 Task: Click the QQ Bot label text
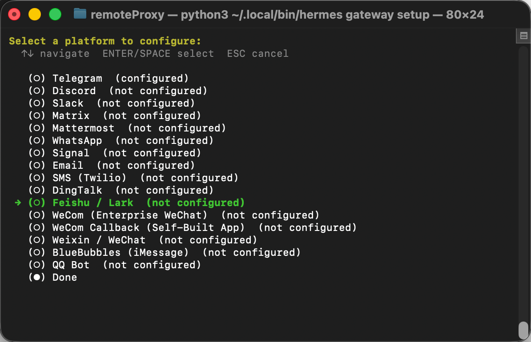point(71,265)
